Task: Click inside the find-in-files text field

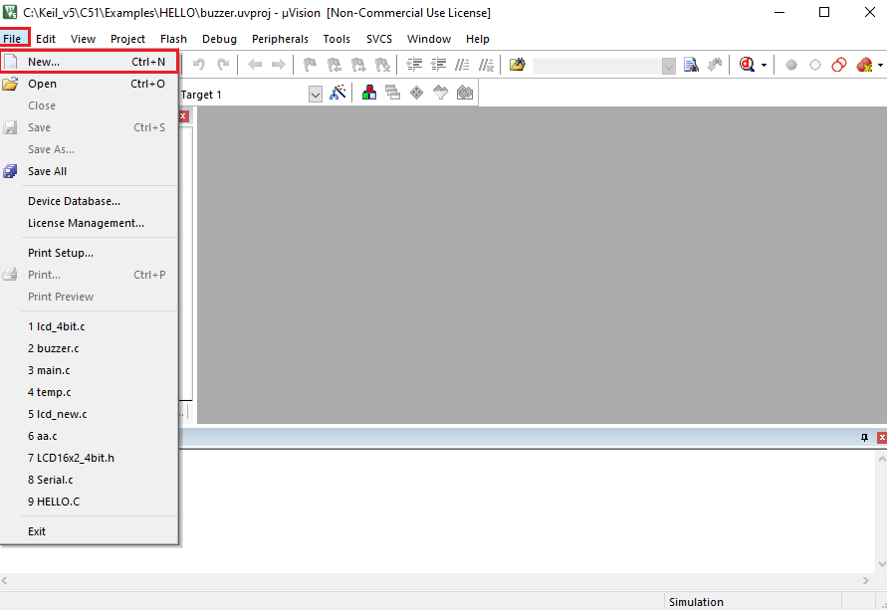Action: 597,66
